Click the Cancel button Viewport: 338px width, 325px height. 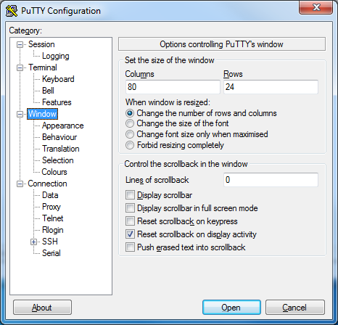tap(295, 308)
